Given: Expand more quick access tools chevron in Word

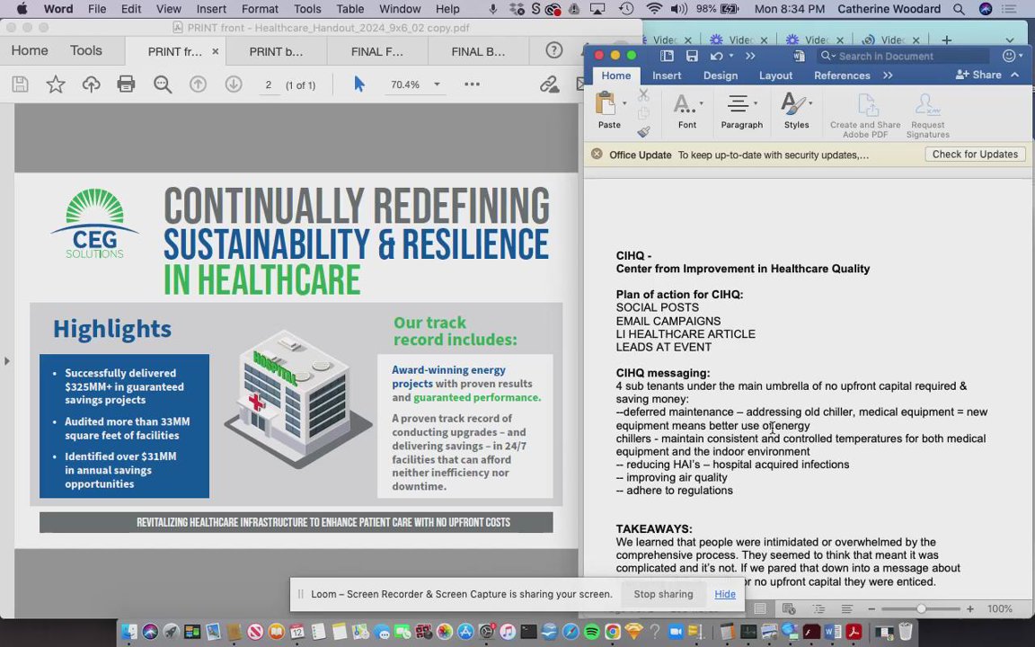Looking at the screenshot, I should pos(750,56).
